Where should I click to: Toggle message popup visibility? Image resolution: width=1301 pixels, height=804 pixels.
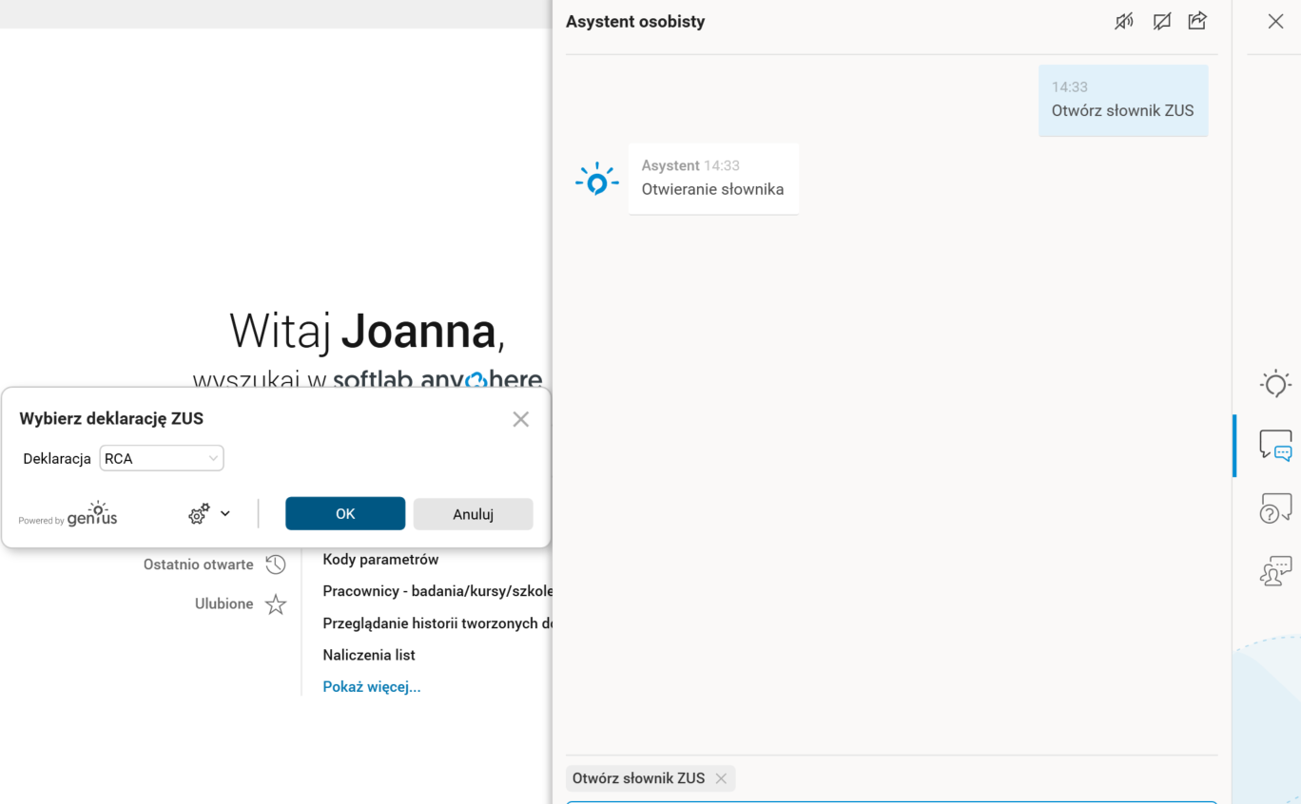(x=1161, y=20)
